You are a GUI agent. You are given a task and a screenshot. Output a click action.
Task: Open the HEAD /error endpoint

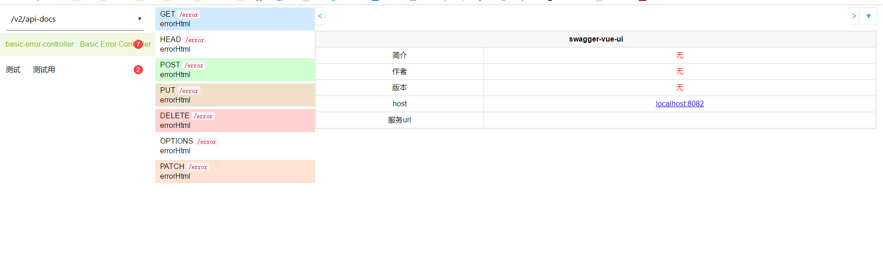235,44
